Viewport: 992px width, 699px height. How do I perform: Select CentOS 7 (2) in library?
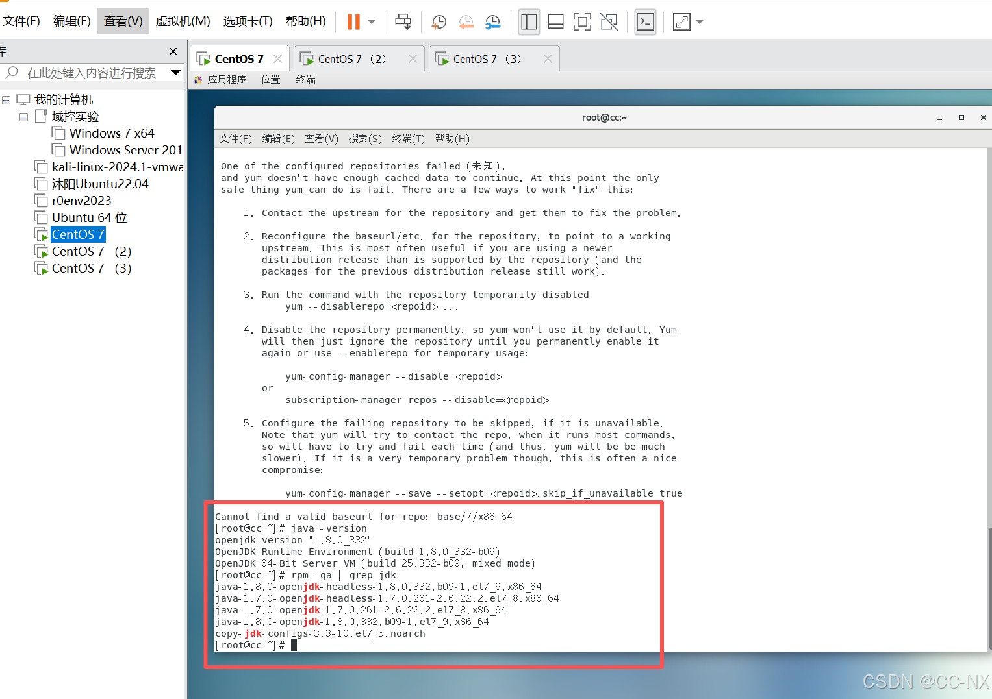pyautogui.click(x=92, y=252)
